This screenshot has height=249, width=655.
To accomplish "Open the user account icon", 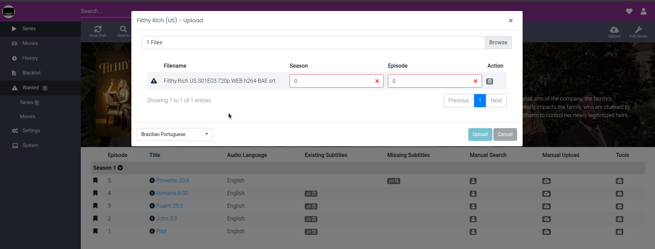I will [644, 11].
